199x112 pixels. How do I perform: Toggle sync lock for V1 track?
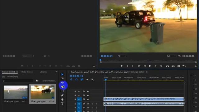[x=84, y=99]
